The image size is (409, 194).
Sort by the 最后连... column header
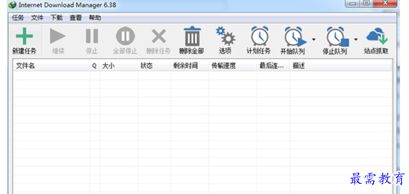[273, 66]
